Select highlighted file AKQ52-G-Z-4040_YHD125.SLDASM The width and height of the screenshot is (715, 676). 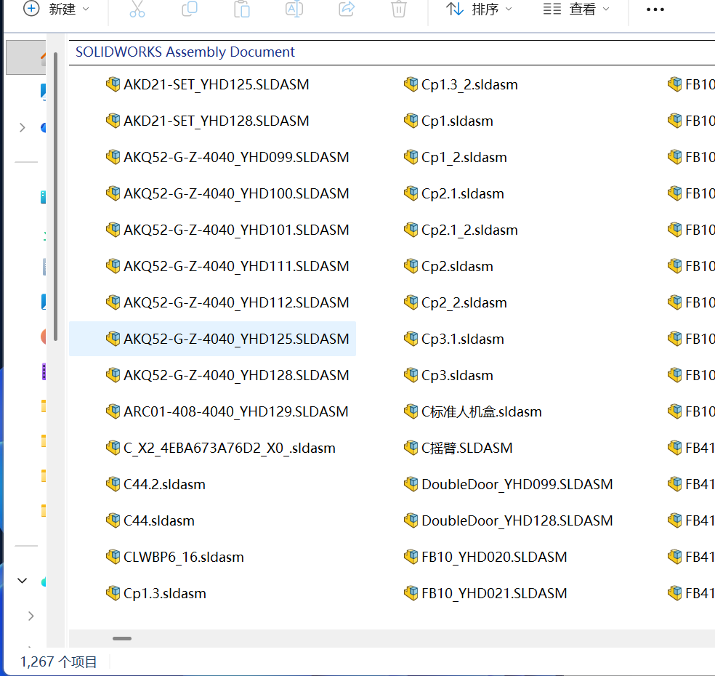(212, 339)
